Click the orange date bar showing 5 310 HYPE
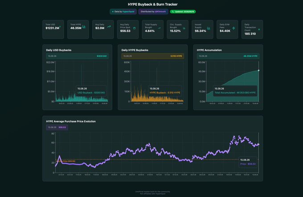Screen dimensions: 303x197 coord(153,56)
